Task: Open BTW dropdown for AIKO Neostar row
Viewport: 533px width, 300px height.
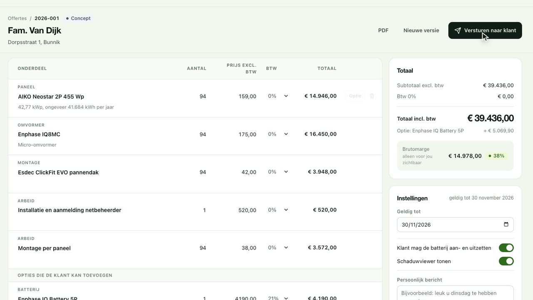Action: (278, 96)
